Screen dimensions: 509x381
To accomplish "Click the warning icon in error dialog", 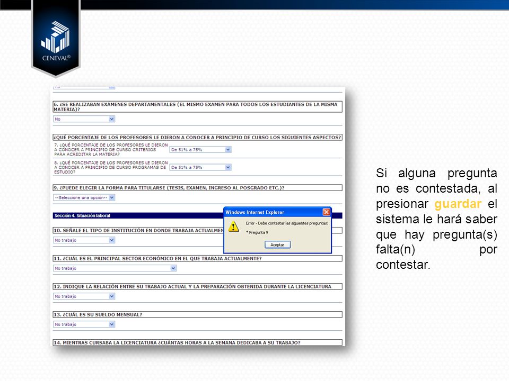I will 233,226.
